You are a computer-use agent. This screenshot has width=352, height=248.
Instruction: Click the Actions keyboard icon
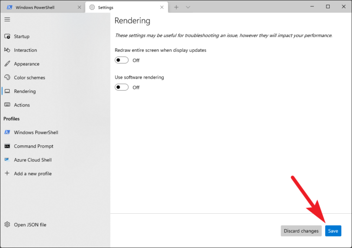(x=7, y=105)
